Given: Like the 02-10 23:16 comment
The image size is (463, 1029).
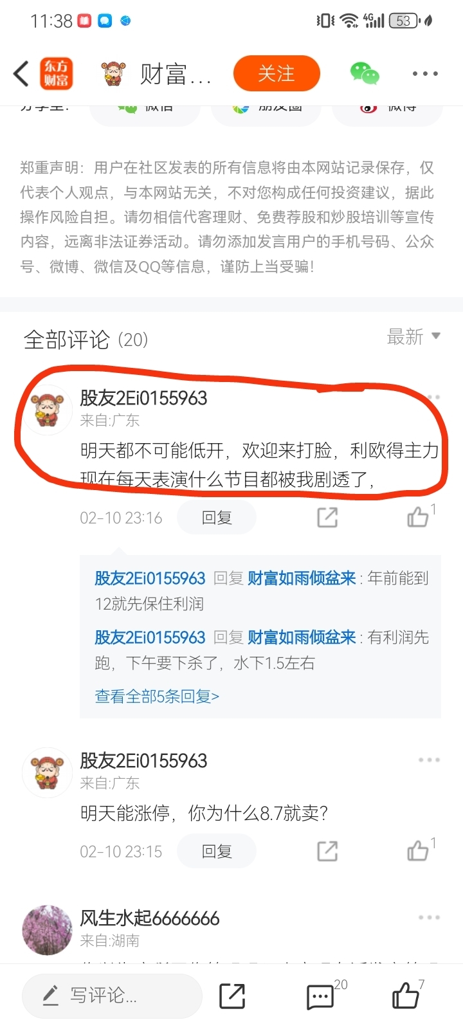Looking at the screenshot, I should tap(418, 516).
